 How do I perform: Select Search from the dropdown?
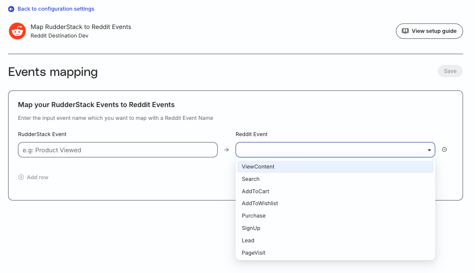pos(335,179)
